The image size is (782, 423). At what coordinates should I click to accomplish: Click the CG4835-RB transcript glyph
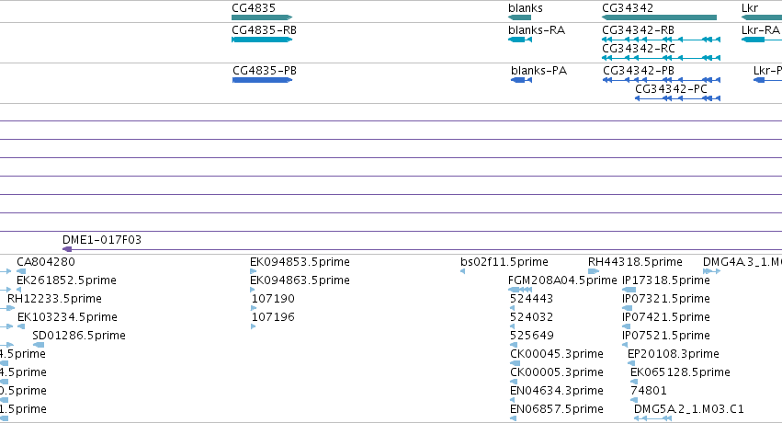click(x=262, y=40)
